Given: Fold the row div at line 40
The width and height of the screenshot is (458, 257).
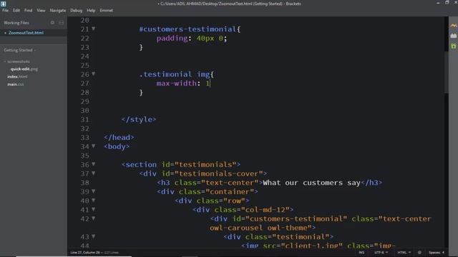Looking at the screenshot, I should click(x=94, y=200).
